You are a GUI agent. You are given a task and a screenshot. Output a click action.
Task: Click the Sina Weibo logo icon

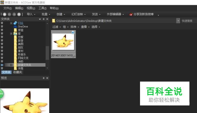131,15
